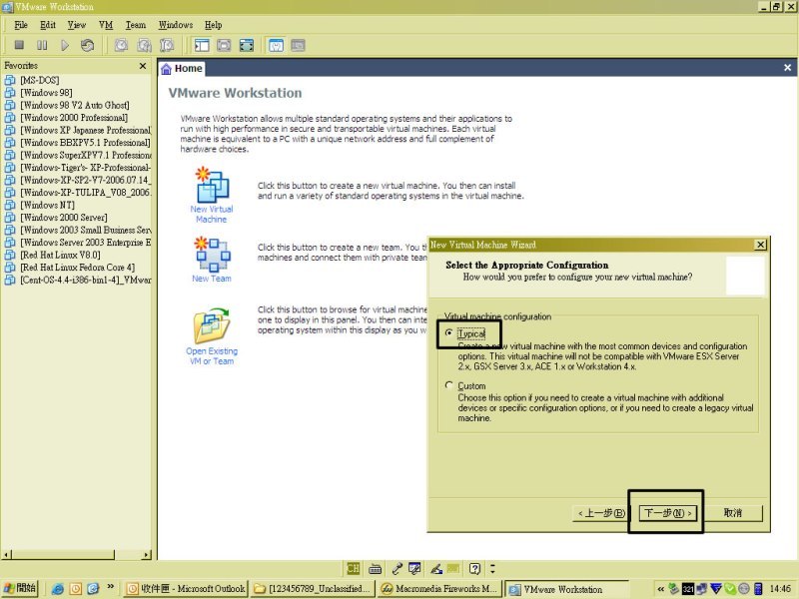Select [Red Hat Linux V8.0] favorite
This screenshot has height=599, width=799.
[60, 255]
